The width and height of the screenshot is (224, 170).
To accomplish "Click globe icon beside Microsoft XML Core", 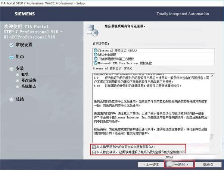I will pyautogui.click(x=96, y=63).
